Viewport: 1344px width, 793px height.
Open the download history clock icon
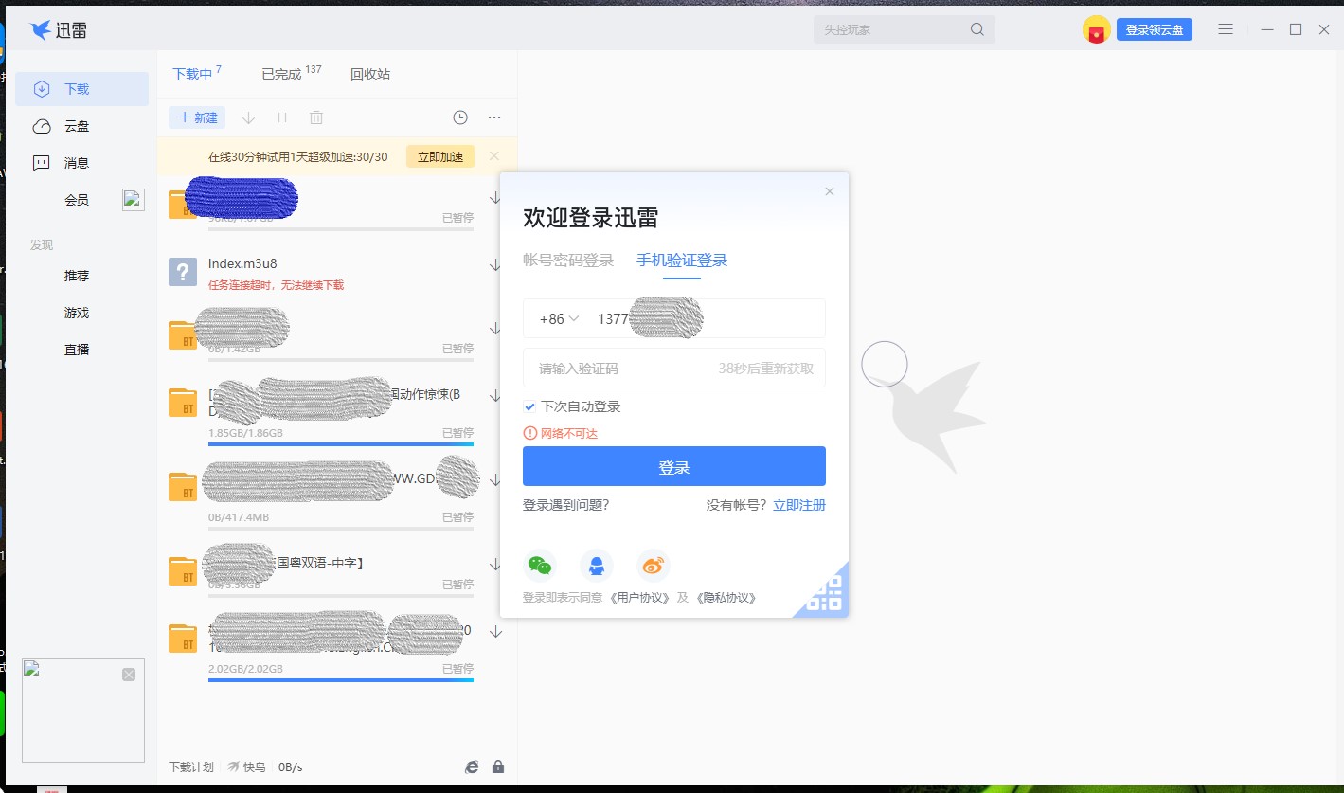point(459,117)
